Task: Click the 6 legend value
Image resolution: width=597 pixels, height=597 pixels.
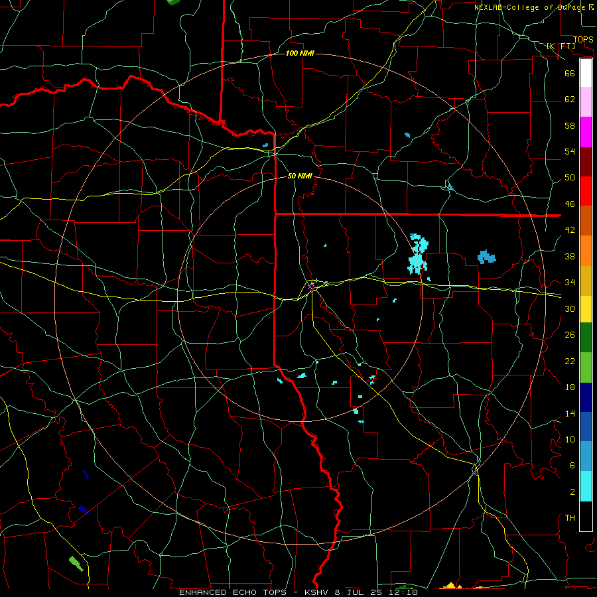Action: [572, 466]
